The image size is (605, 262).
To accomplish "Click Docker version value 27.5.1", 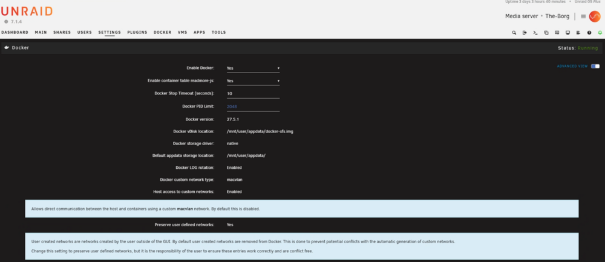I will pos(233,119).
